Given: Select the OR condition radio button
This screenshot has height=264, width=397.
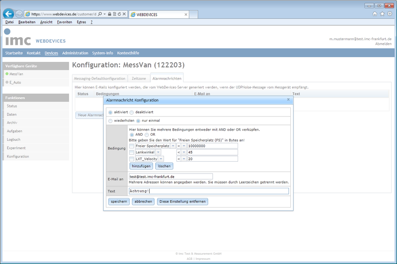Looking at the screenshot, I should pyautogui.click(x=147, y=135).
